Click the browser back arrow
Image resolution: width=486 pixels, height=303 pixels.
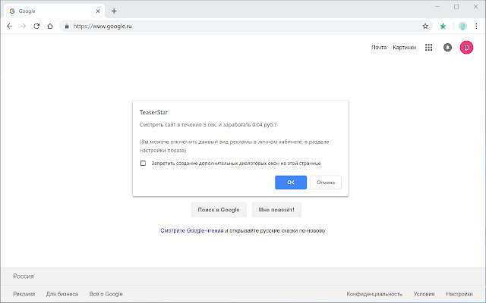point(9,25)
